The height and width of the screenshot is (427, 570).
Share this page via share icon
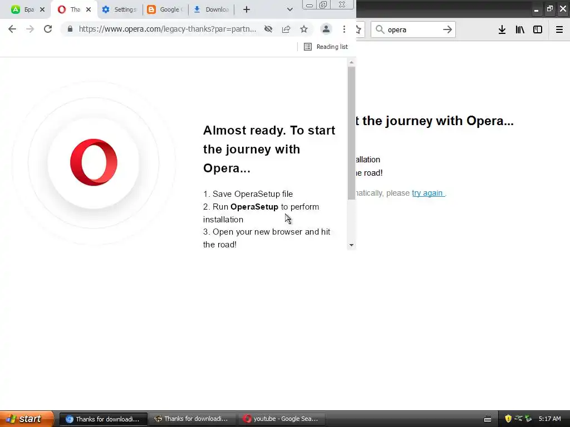pyautogui.click(x=286, y=29)
